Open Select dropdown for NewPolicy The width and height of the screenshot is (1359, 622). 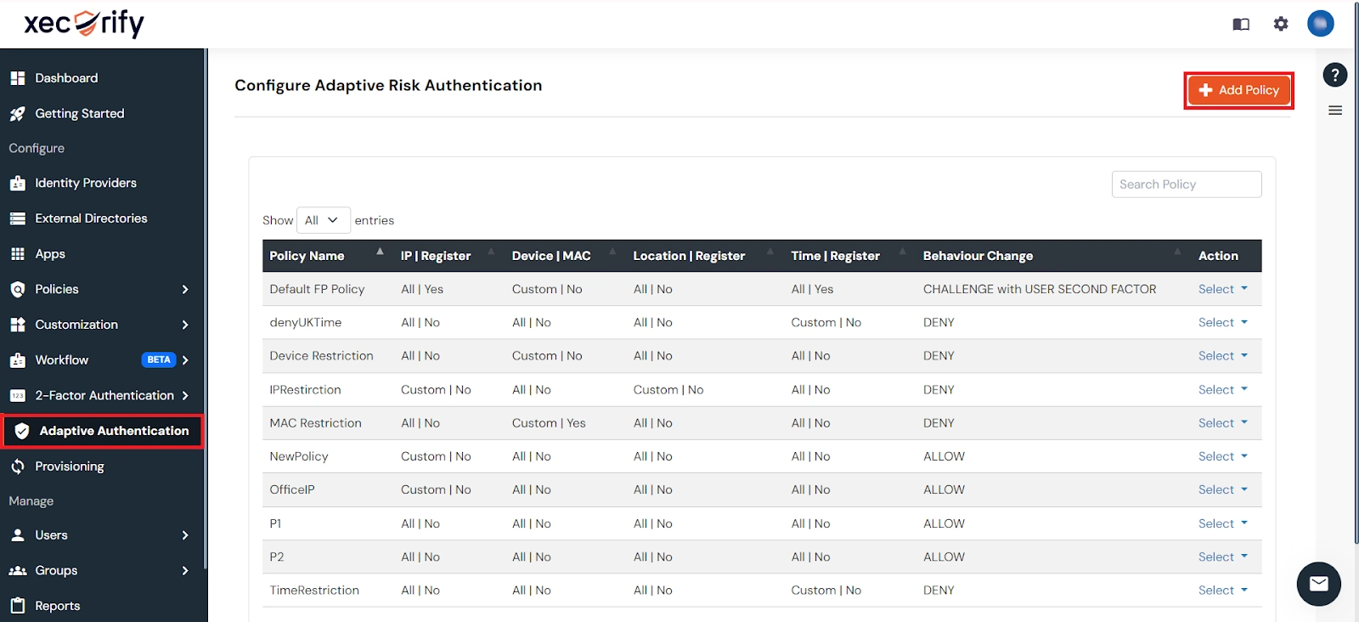tap(1223, 456)
